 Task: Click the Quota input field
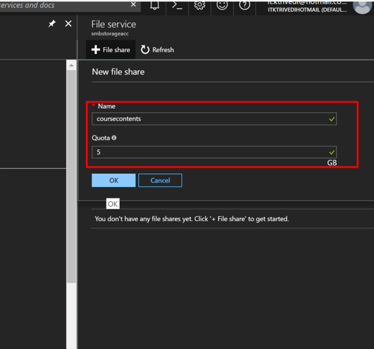point(214,152)
